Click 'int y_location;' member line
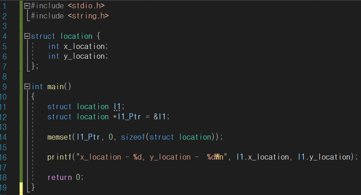The image size is (361, 195). tap(78, 56)
